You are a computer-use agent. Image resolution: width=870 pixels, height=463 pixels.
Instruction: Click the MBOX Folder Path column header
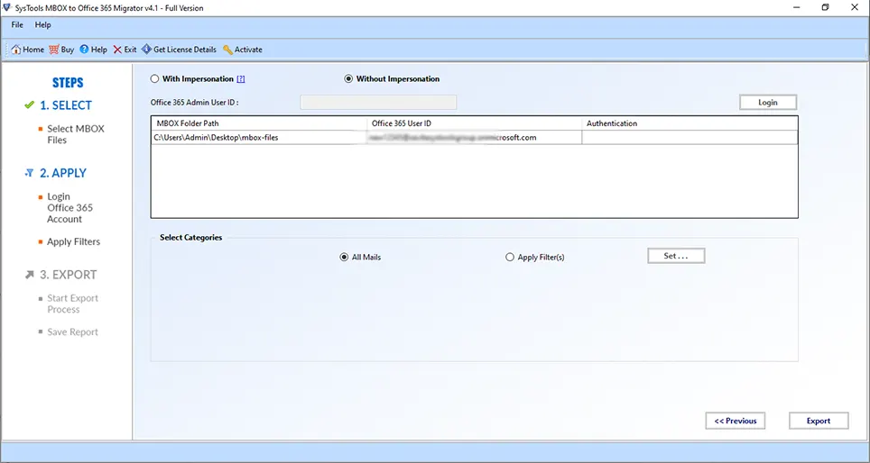[x=258, y=123]
